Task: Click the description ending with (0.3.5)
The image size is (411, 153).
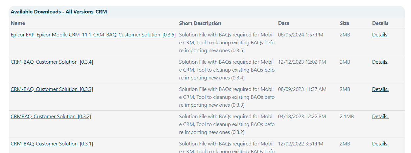Action: coord(227,42)
